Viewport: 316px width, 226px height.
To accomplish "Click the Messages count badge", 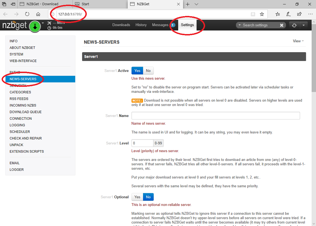I will (x=173, y=25).
